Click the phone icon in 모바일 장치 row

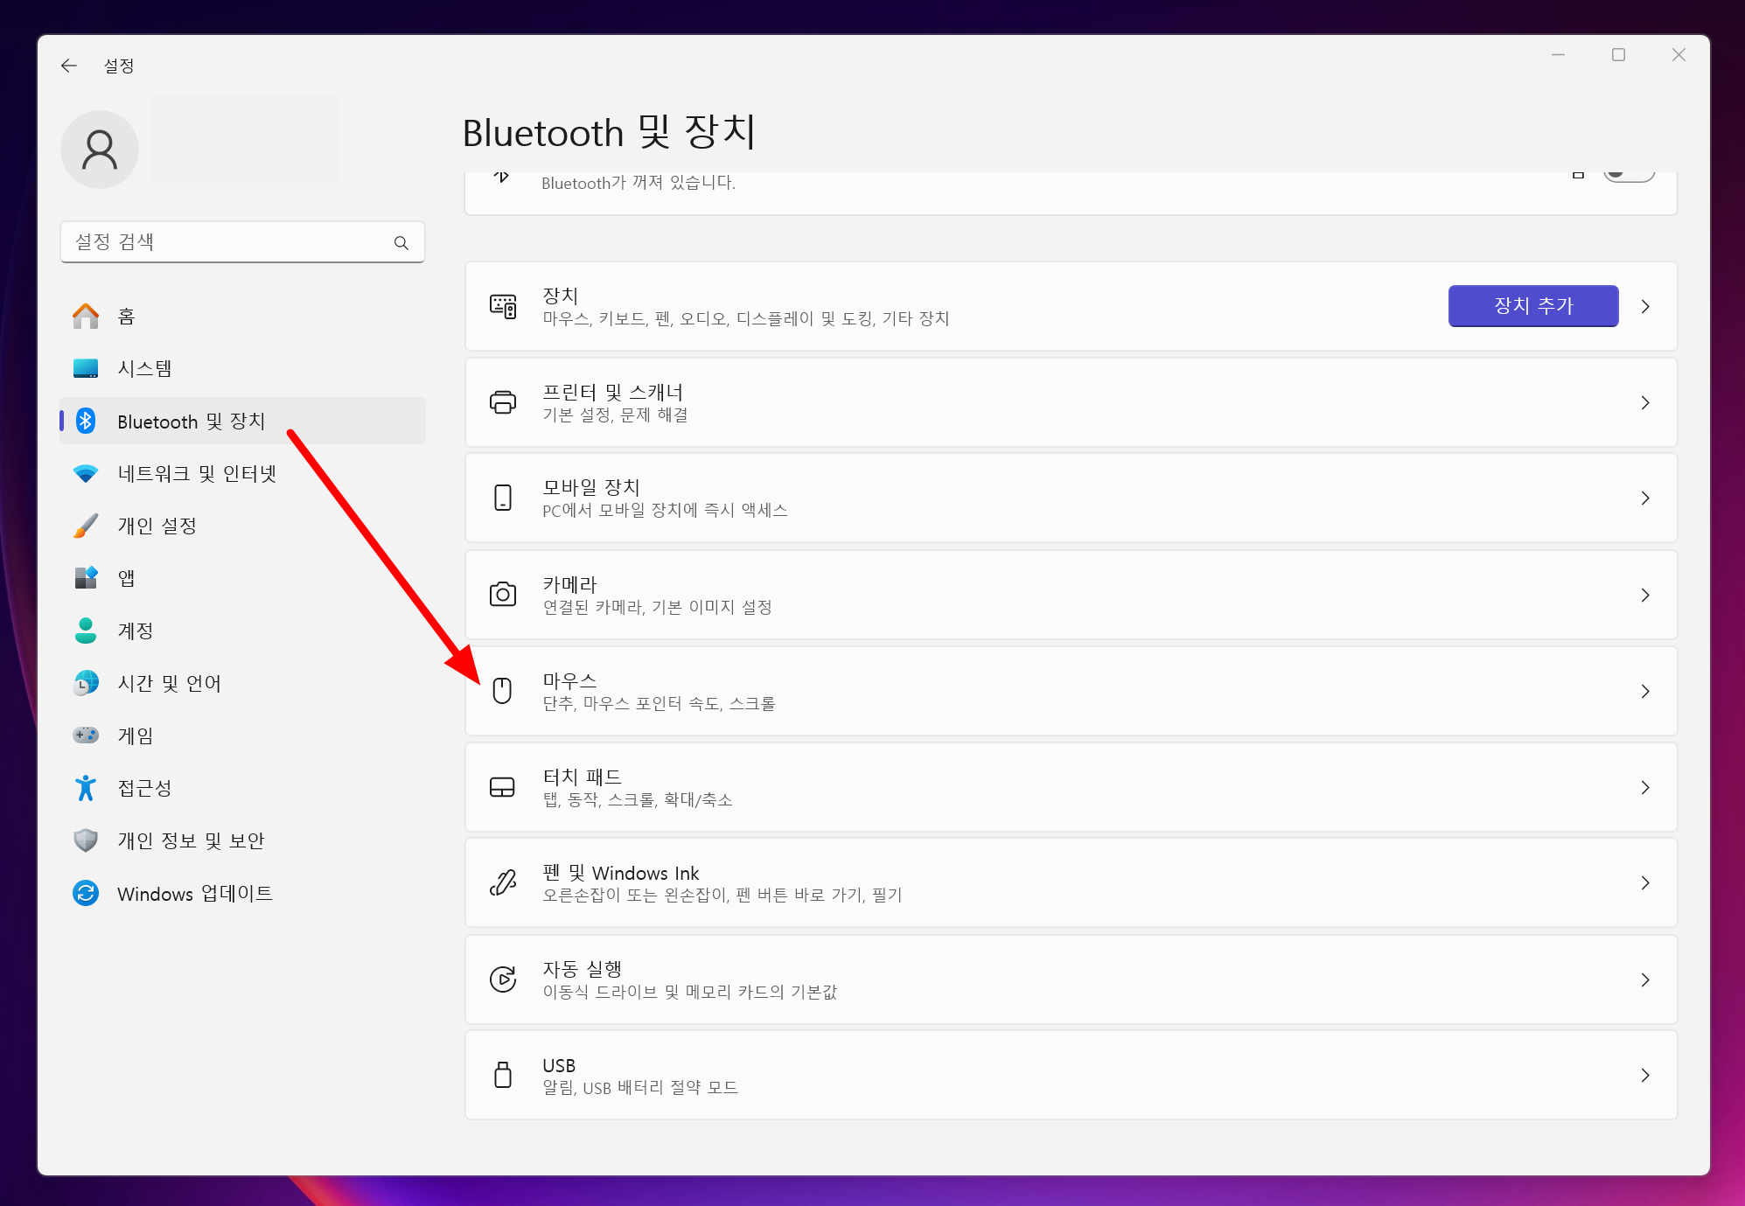(502, 498)
